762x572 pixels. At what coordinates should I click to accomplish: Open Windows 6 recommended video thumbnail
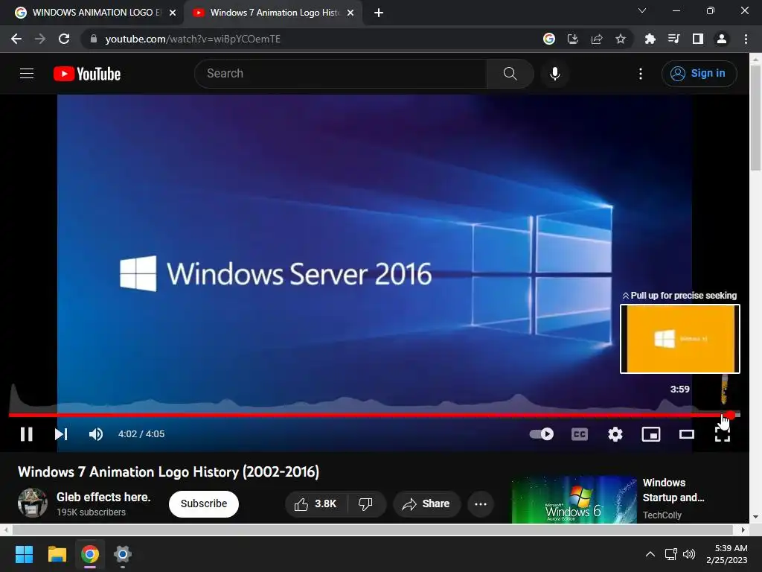tap(574, 500)
